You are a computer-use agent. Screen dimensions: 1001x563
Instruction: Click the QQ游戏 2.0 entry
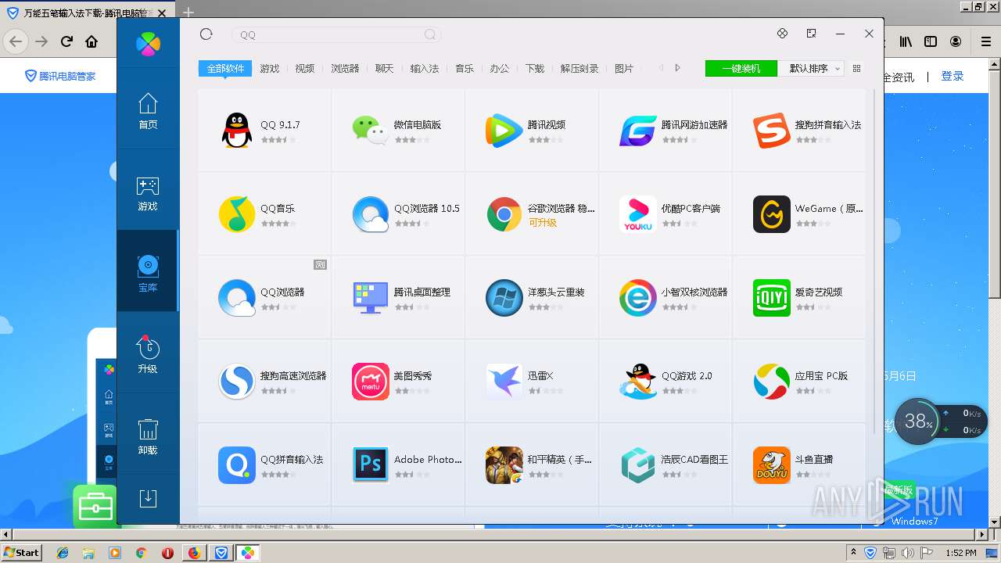click(665, 381)
